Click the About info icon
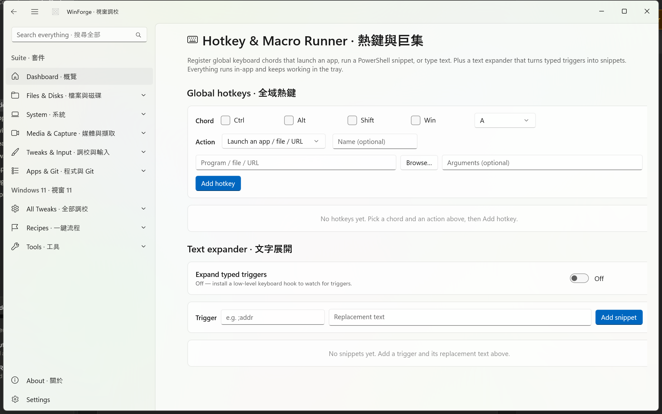Screen dimensions: 662x414 click(15, 380)
